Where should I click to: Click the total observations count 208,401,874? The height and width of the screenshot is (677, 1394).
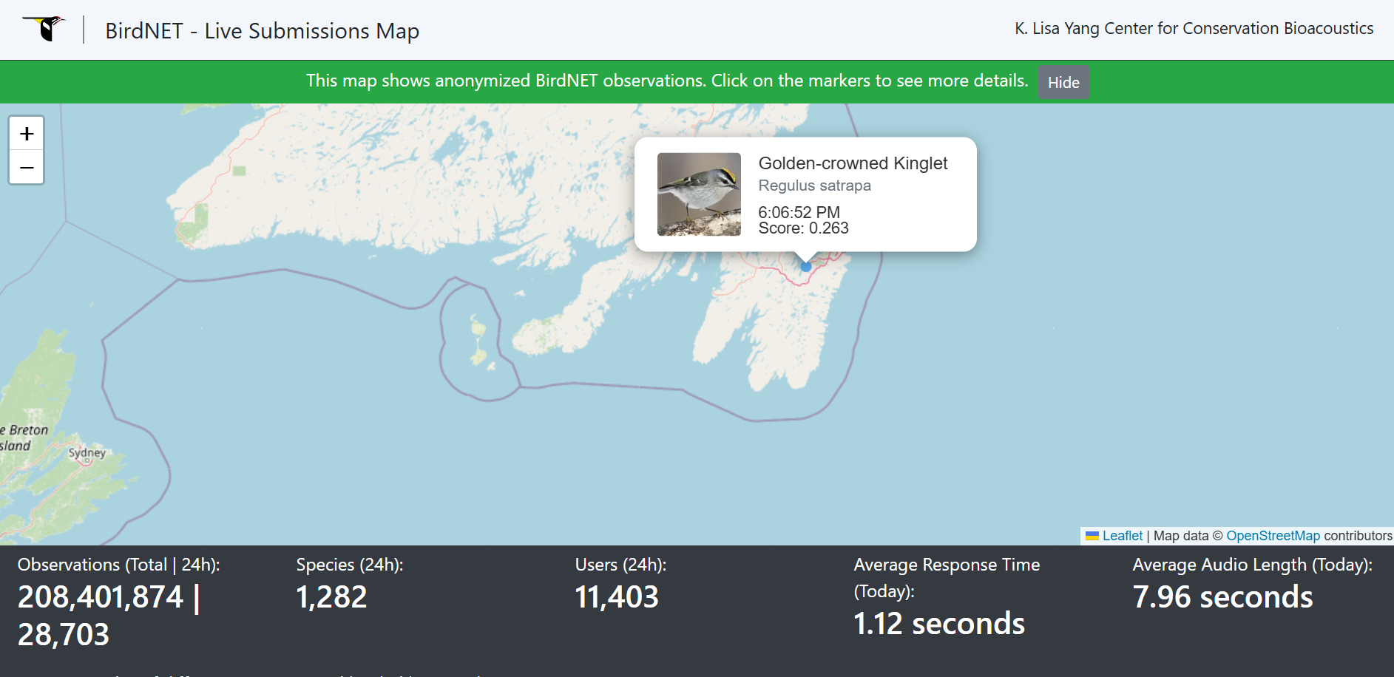101,597
